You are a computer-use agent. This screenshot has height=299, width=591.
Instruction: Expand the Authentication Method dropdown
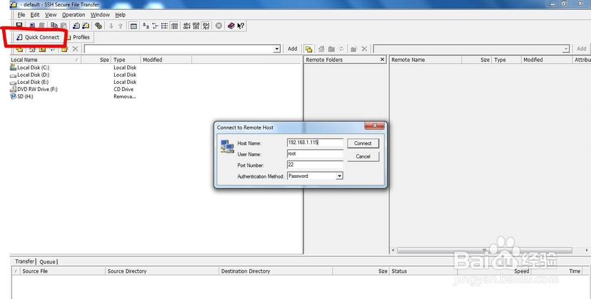(339, 176)
